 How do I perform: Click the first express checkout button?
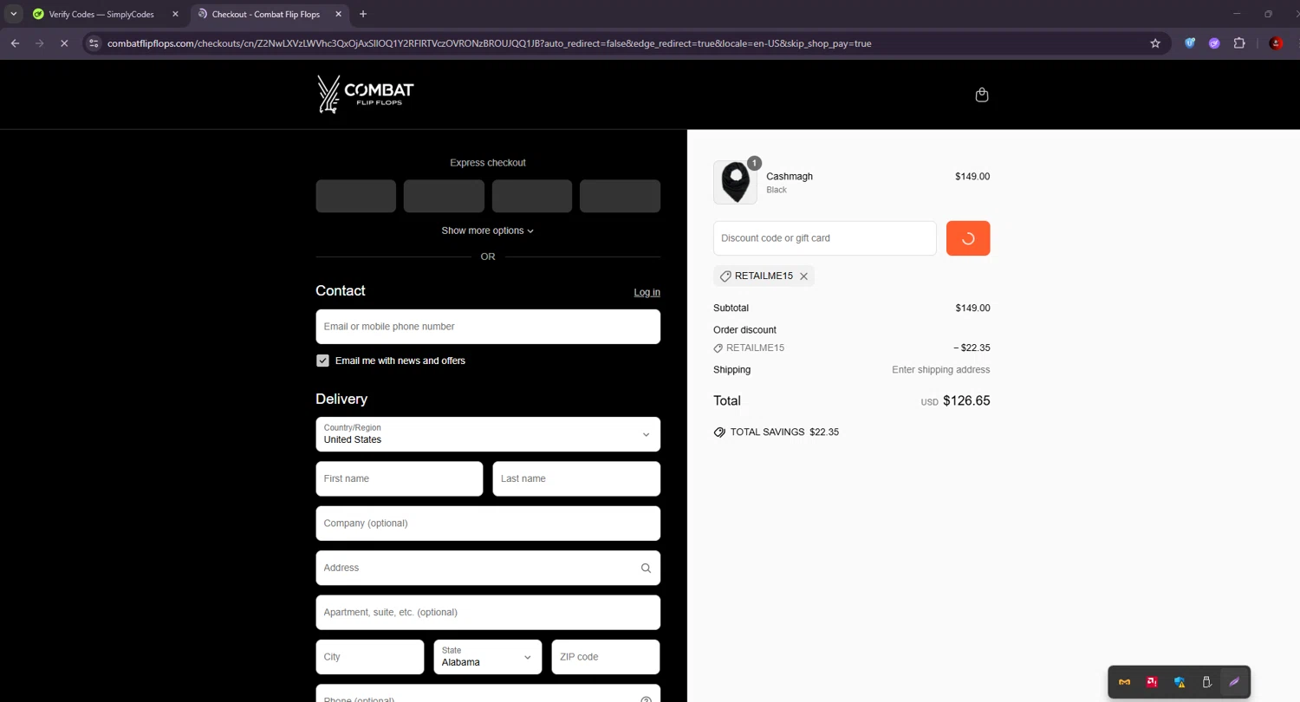(356, 196)
